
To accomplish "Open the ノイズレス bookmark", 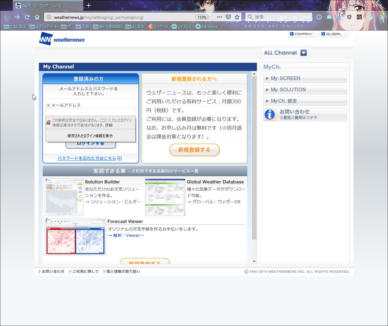I will (182, 26).
